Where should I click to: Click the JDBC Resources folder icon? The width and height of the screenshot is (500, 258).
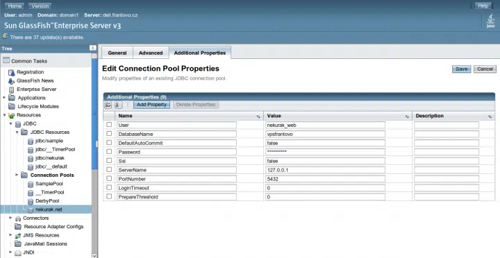click(x=24, y=132)
